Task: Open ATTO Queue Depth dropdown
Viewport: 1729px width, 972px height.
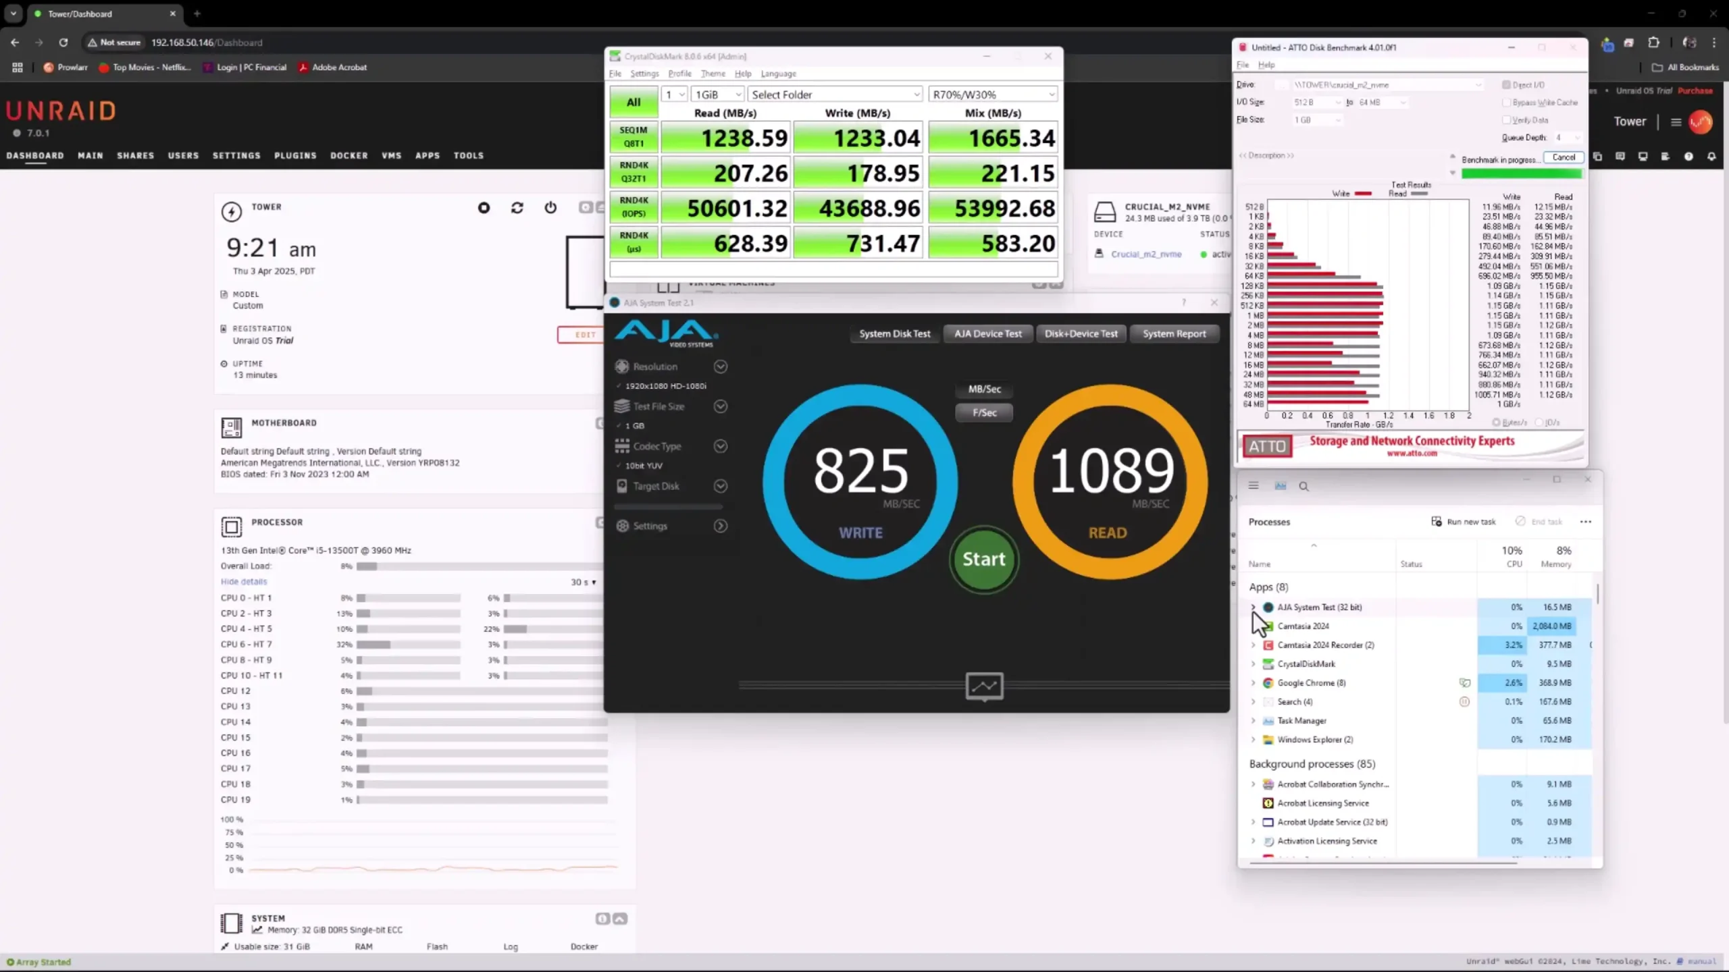Action: [x=1568, y=138]
